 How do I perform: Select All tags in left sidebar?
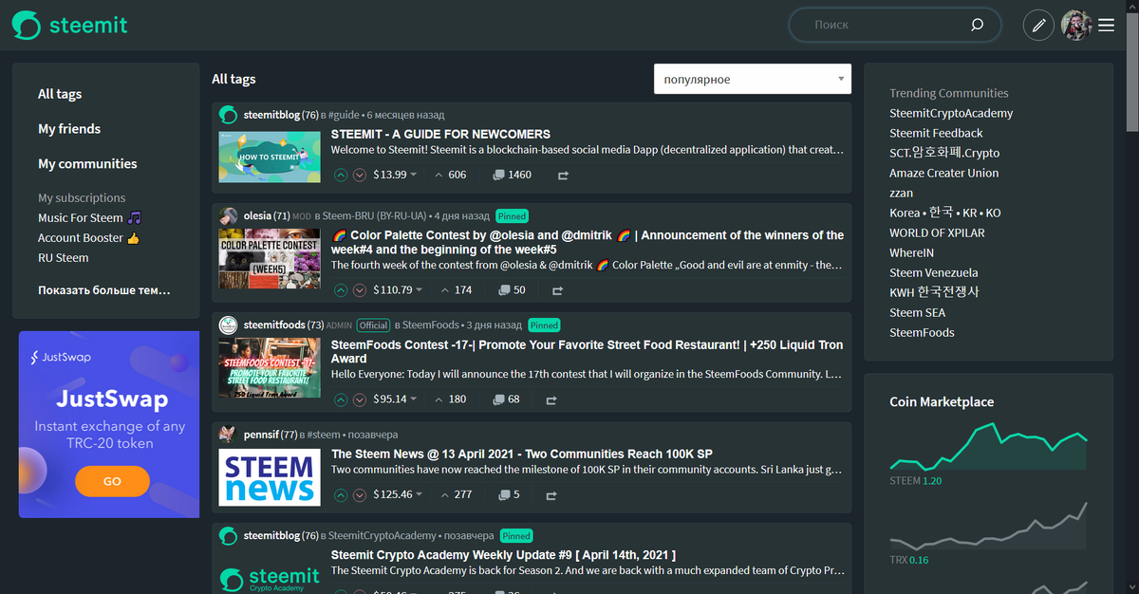point(60,94)
